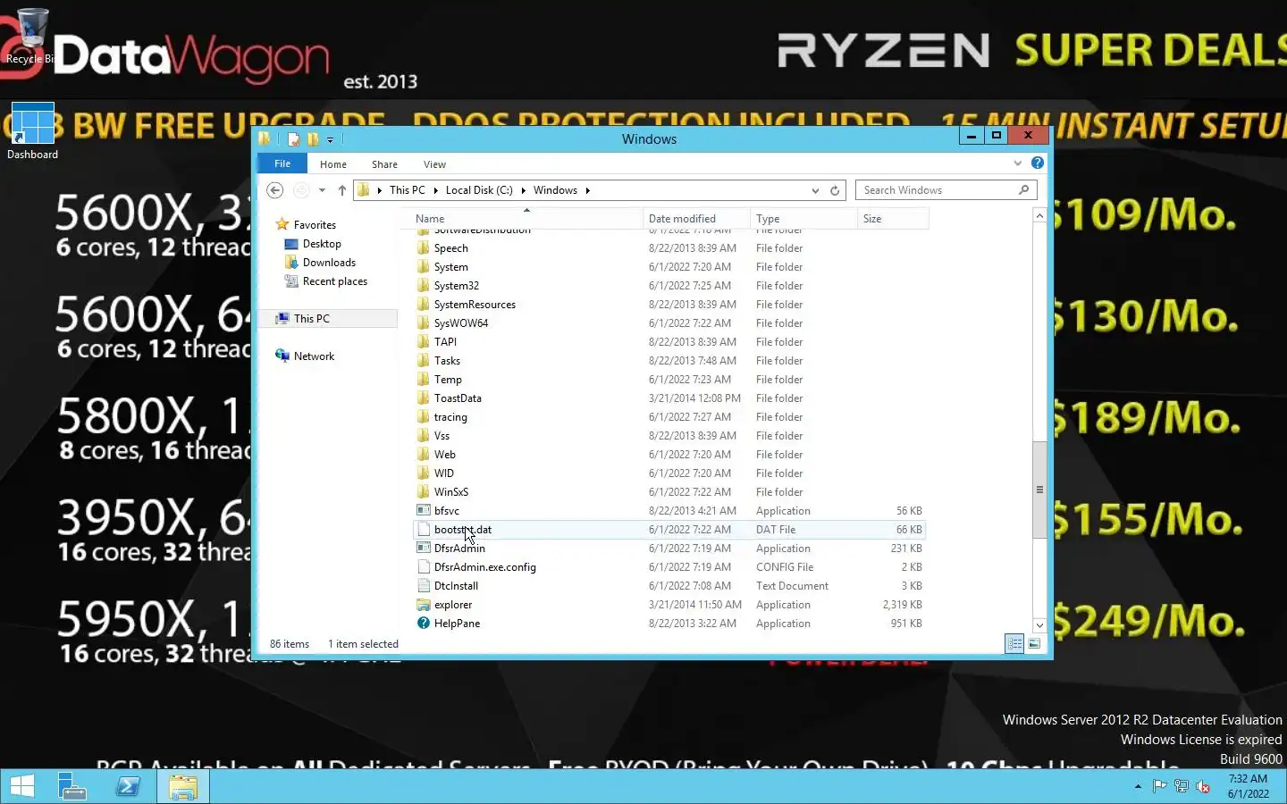This screenshot has height=804, width=1287.
Task: Select Network in the navigation pane
Action: pos(314,356)
